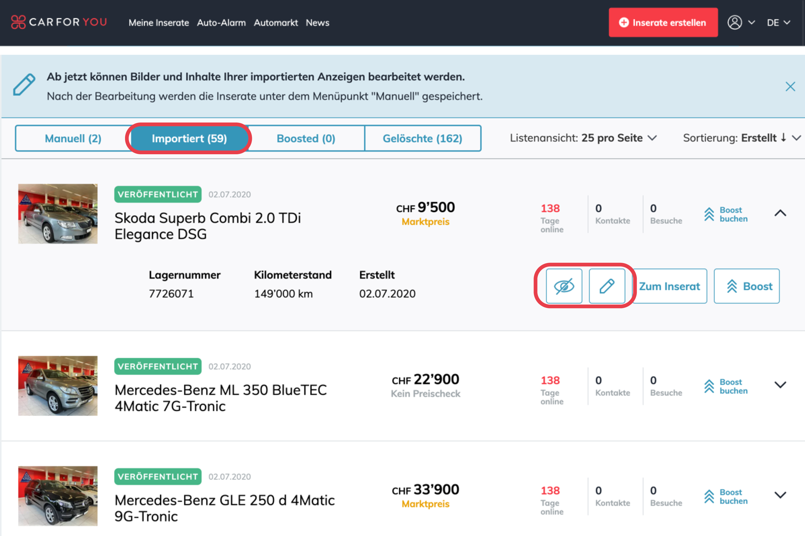
Task: Click the Veröffentlicht badge on Skoda listing
Action: (158, 194)
